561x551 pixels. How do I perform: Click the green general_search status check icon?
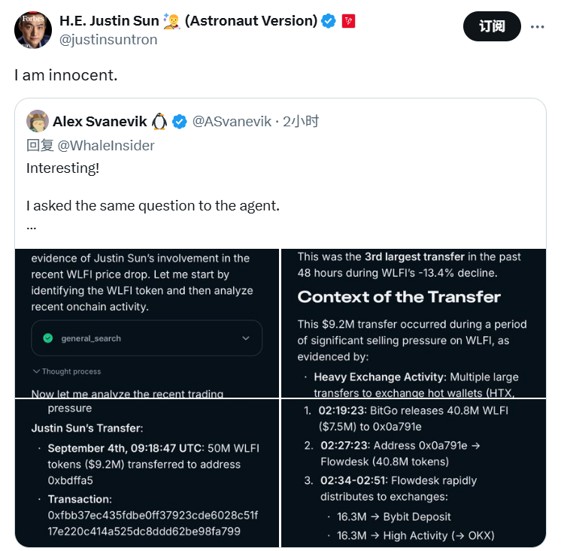coord(48,338)
